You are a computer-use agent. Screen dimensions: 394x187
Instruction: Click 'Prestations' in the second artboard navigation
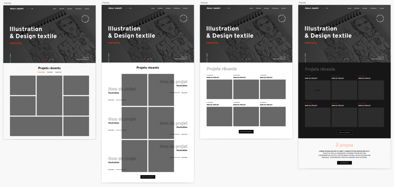(x=177, y=8)
